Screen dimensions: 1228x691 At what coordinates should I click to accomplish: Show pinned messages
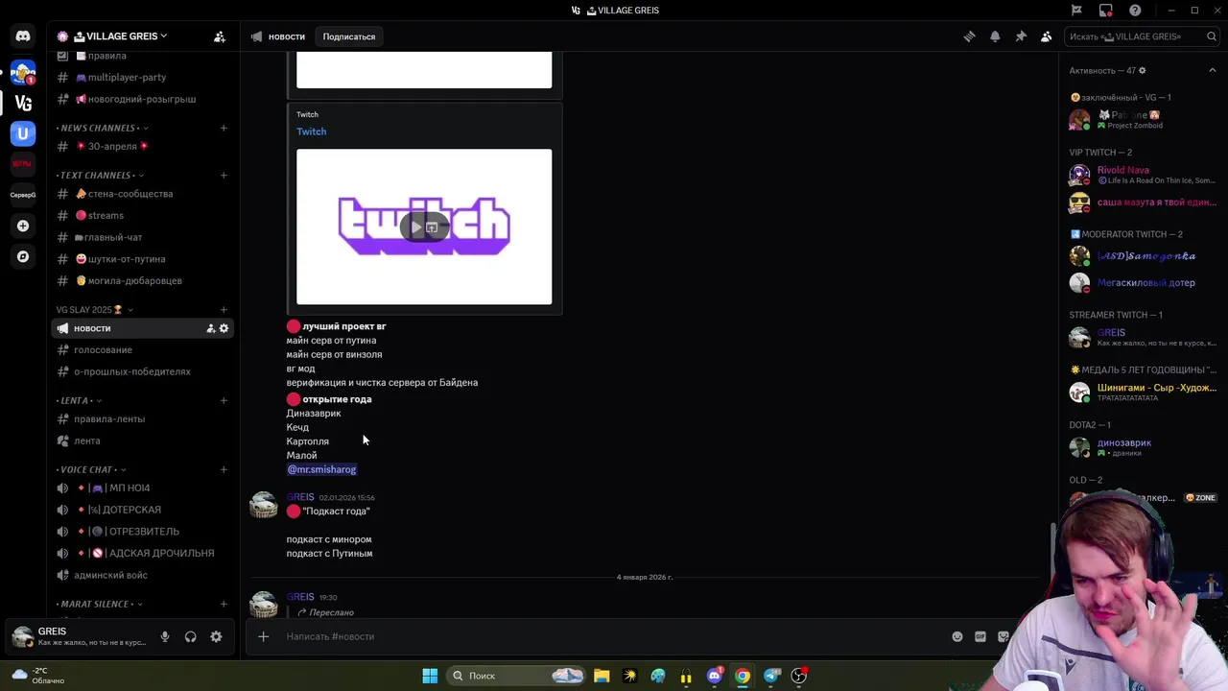point(1021,36)
